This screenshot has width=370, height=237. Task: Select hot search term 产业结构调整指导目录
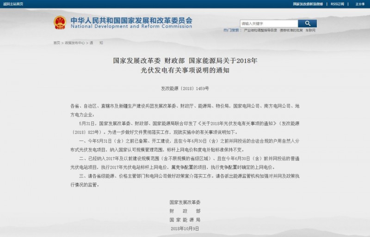point(260,30)
